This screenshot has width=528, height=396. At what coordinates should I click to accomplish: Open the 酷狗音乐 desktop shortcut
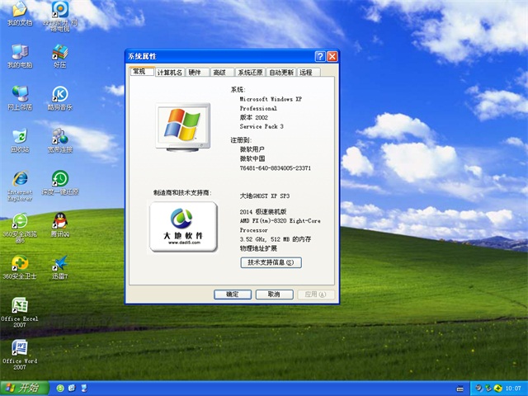pyautogui.click(x=59, y=94)
